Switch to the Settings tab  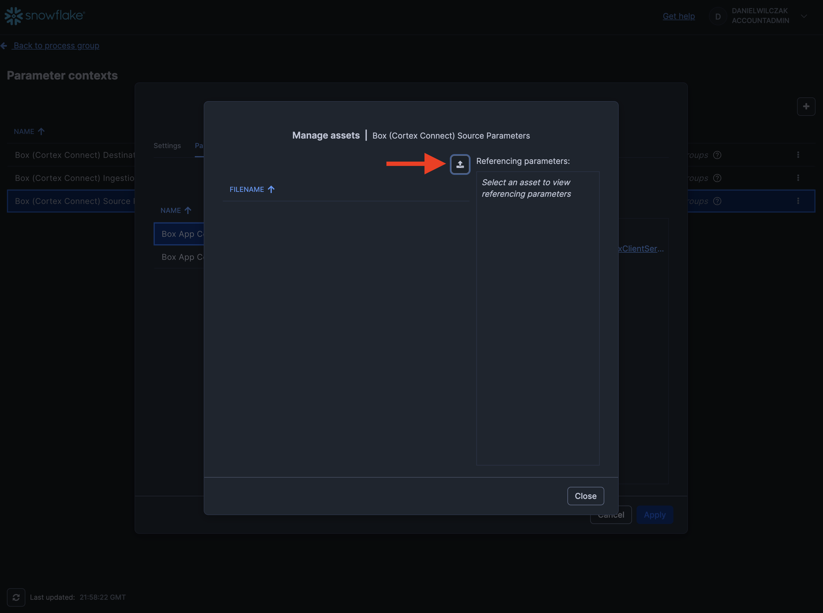click(167, 145)
